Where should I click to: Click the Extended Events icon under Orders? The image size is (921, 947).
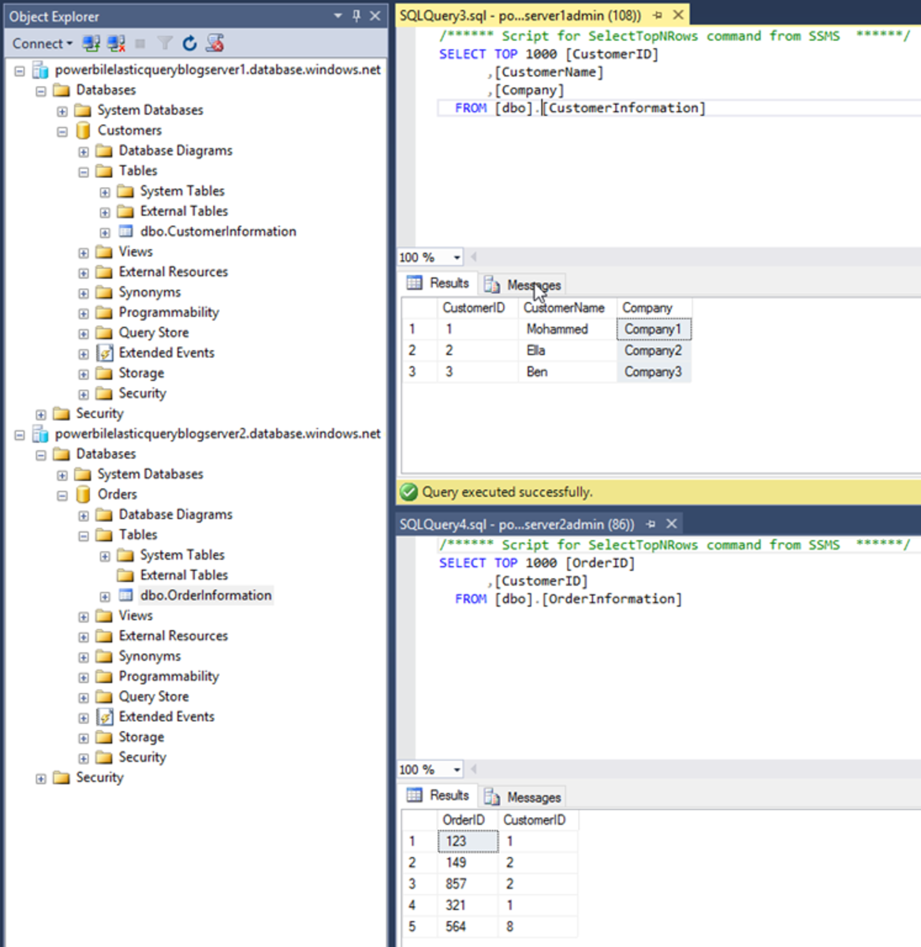[105, 717]
